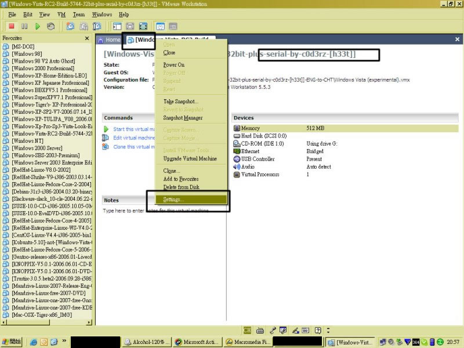Toggle the sidebar view toolbar icon
The width and height of the screenshot is (464, 348).
[117, 26]
